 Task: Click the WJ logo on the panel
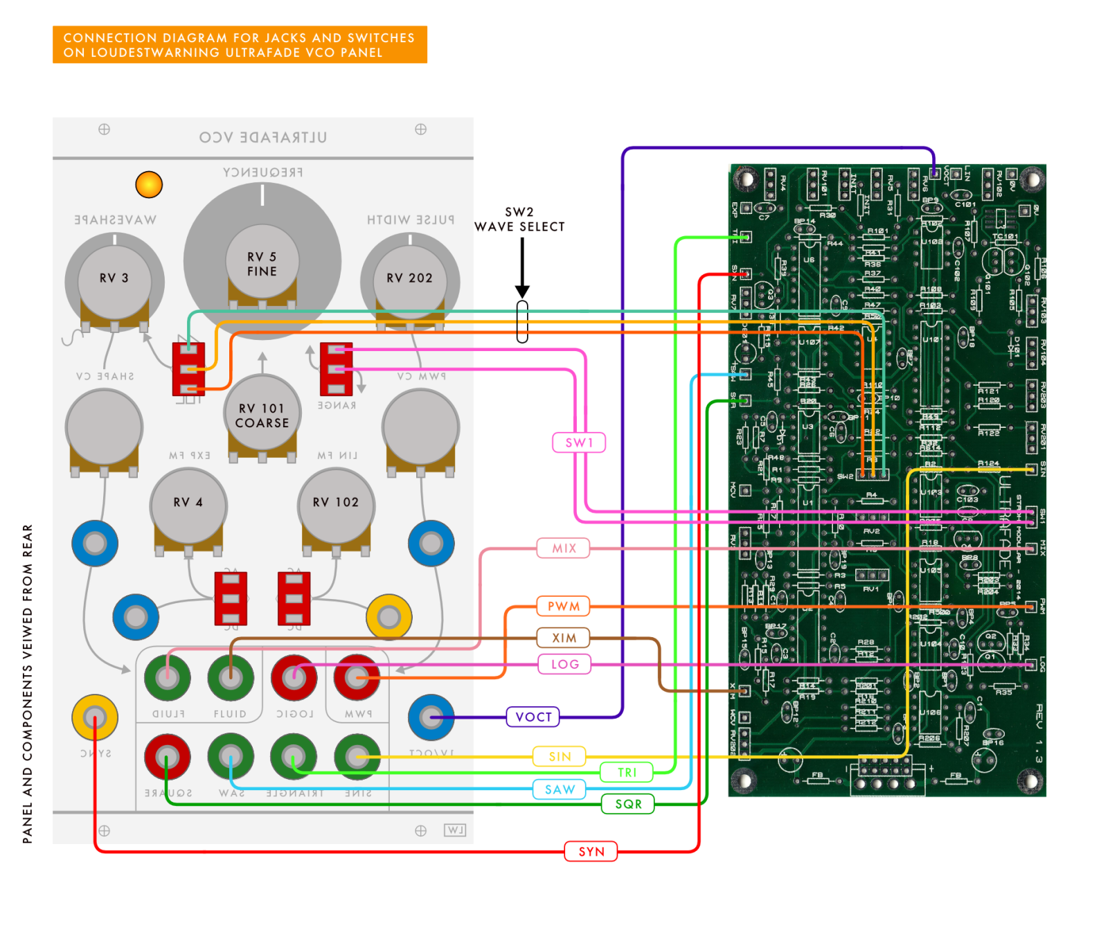455,830
